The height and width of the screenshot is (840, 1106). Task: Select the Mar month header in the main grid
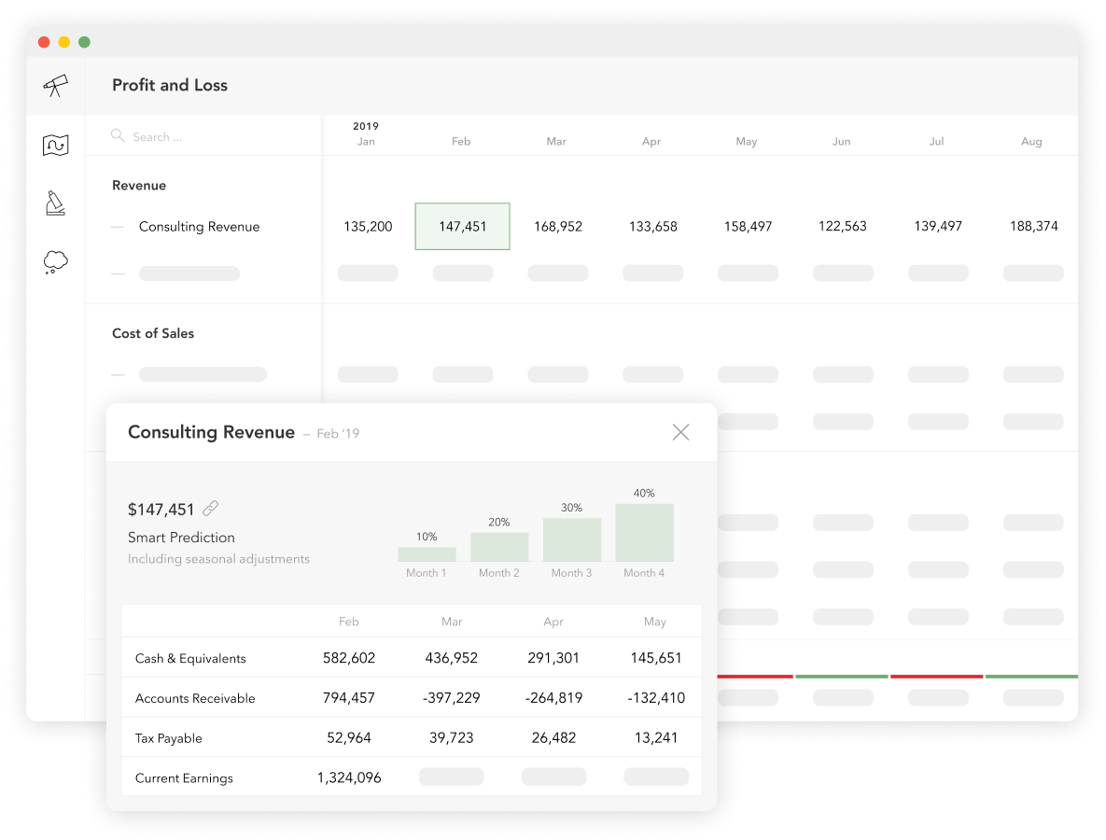pos(555,141)
